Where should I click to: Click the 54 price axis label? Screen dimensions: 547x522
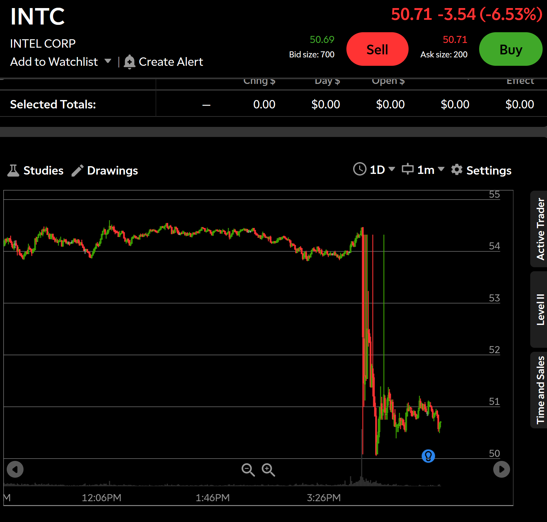click(494, 246)
